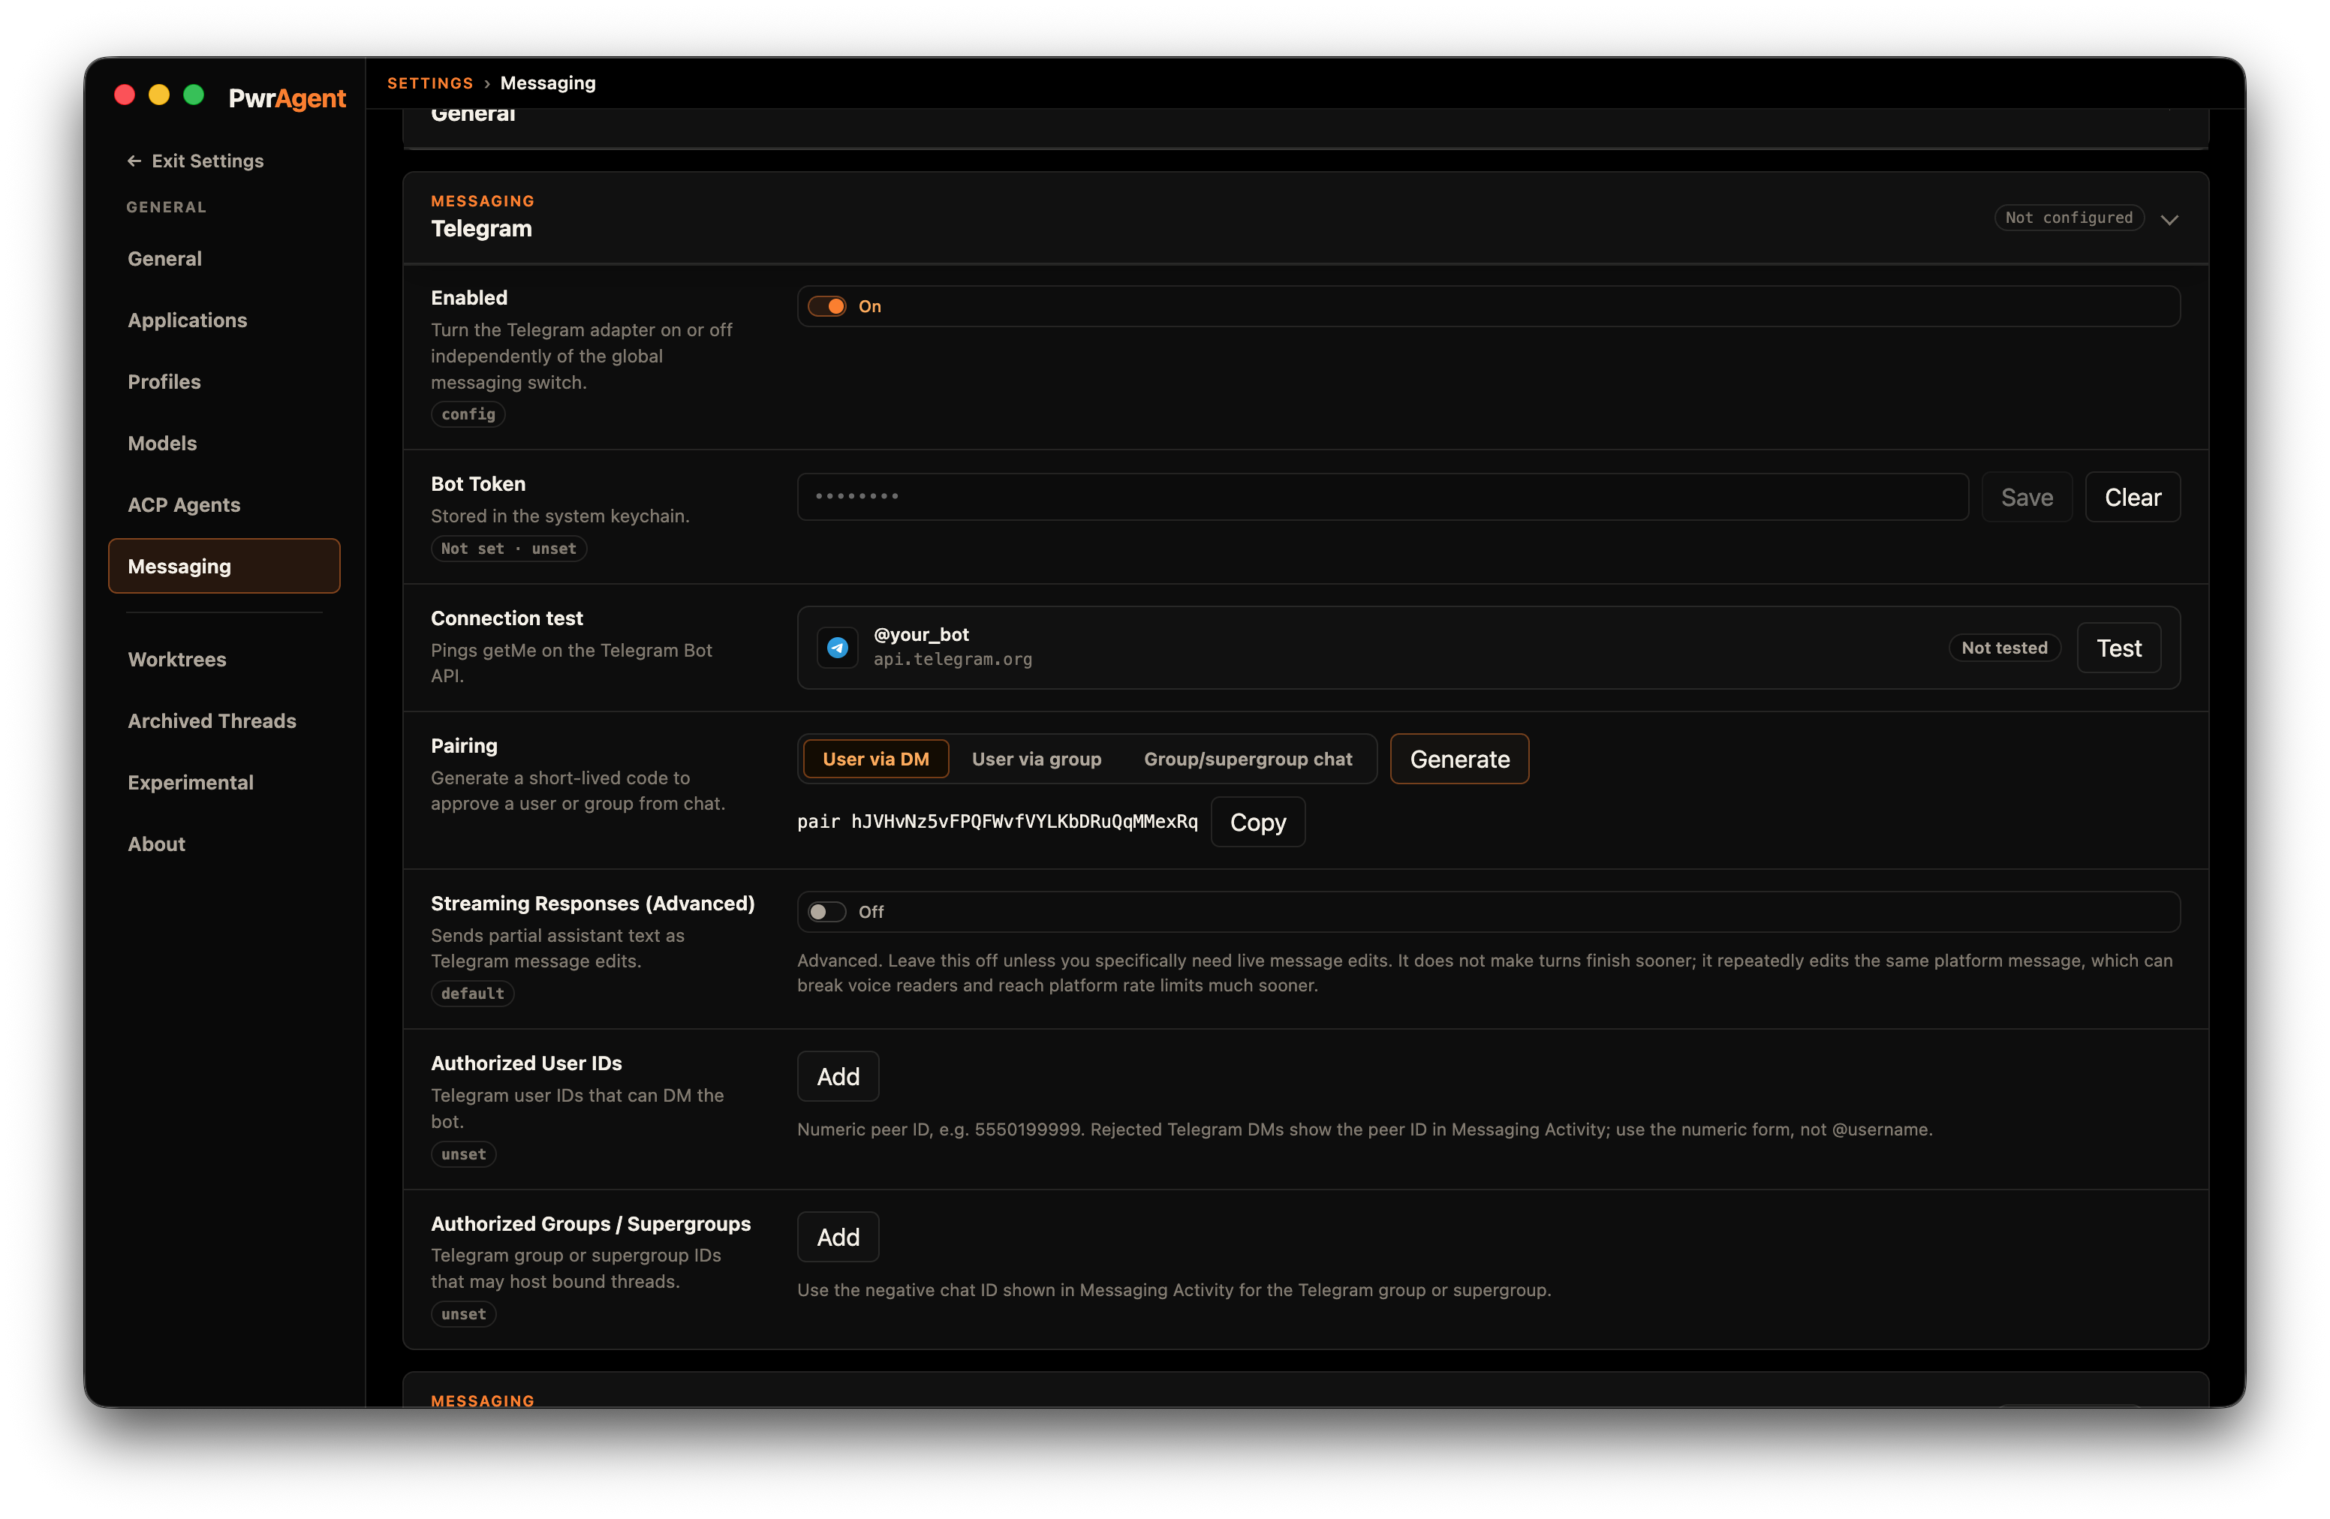This screenshot has width=2330, height=1519.
Task: Open the About page in the sidebar
Action: 224,844
